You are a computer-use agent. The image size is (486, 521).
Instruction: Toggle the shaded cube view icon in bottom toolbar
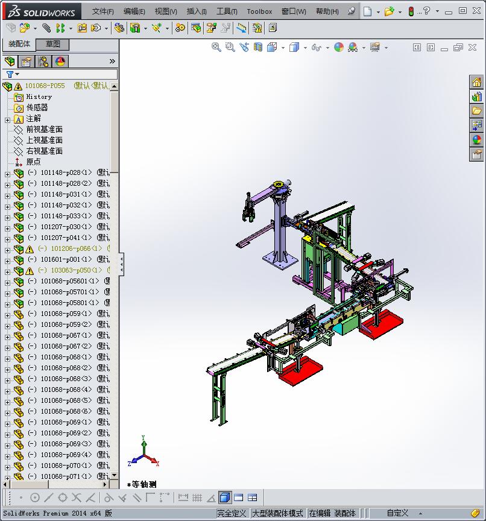(x=225, y=497)
